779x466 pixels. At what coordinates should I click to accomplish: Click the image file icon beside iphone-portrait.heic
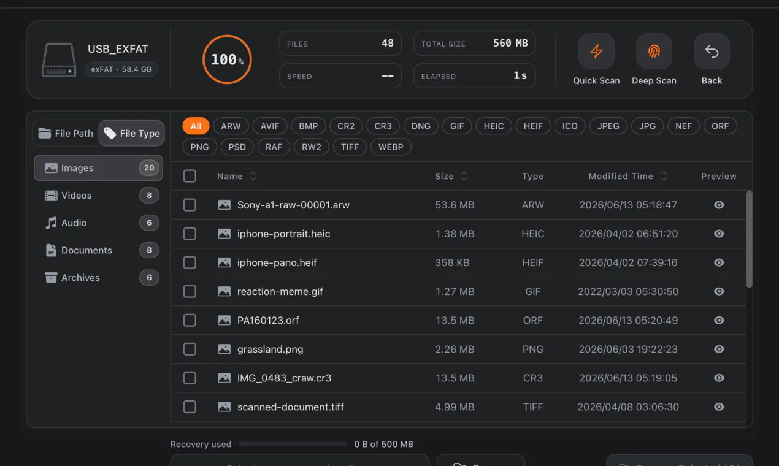[224, 234]
